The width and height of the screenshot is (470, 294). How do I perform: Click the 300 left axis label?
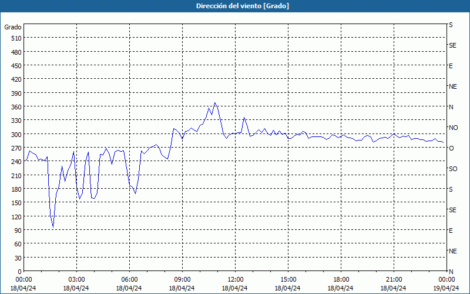17,135
